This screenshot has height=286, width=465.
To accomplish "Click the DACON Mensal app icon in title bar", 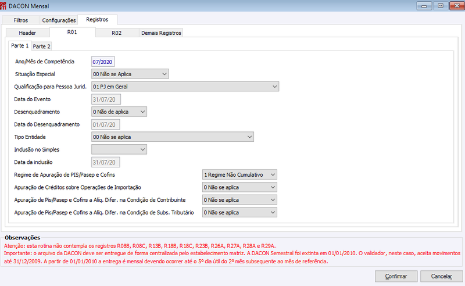I will tap(3, 6).
